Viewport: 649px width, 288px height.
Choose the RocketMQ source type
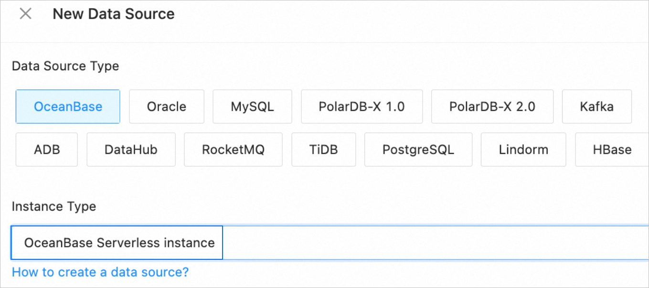tap(233, 149)
